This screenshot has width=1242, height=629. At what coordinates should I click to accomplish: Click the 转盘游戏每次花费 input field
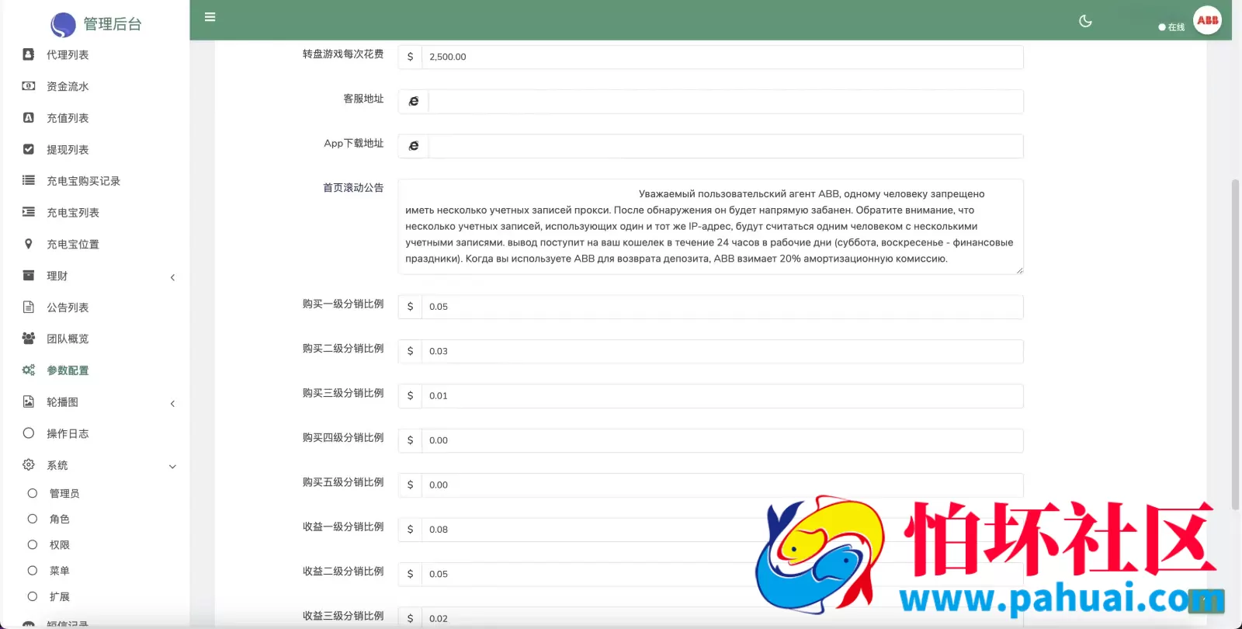pyautogui.click(x=722, y=57)
